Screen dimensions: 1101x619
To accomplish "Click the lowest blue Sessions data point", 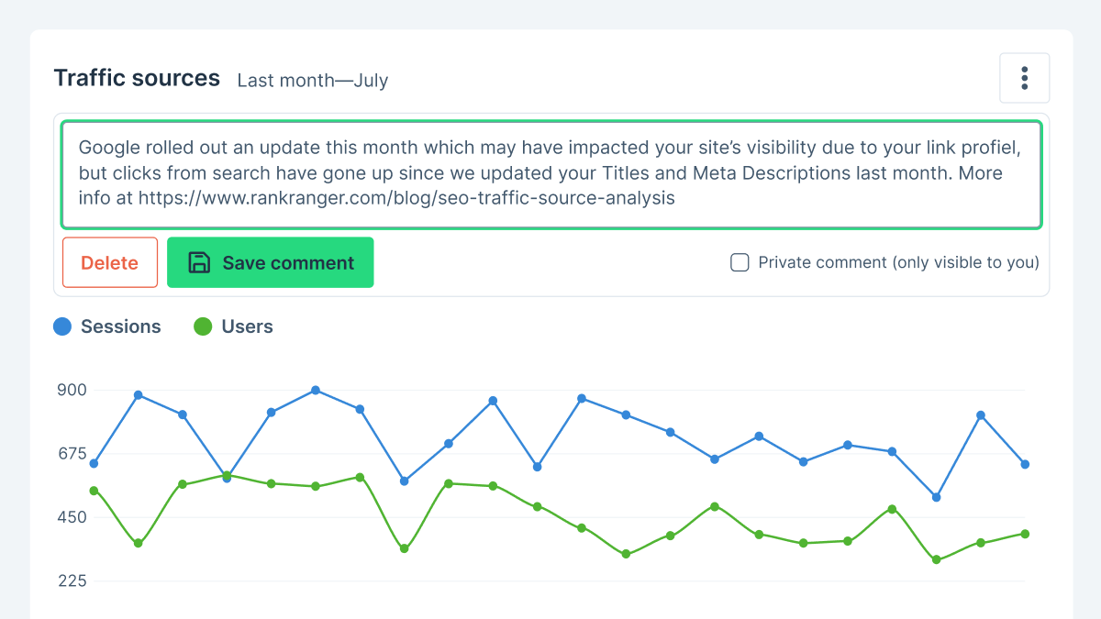I will click(x=936, y=497).
